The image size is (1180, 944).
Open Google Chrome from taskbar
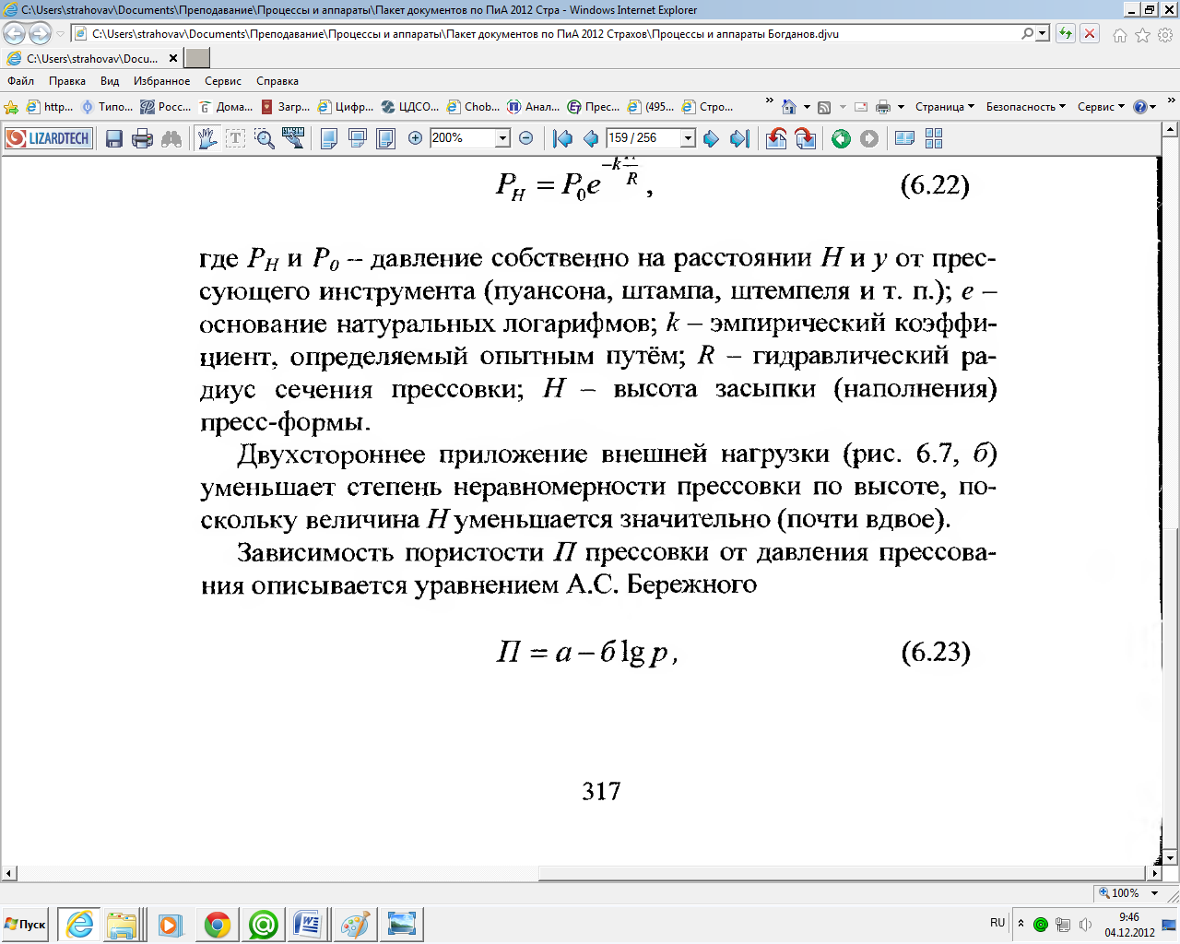(218, 924)
